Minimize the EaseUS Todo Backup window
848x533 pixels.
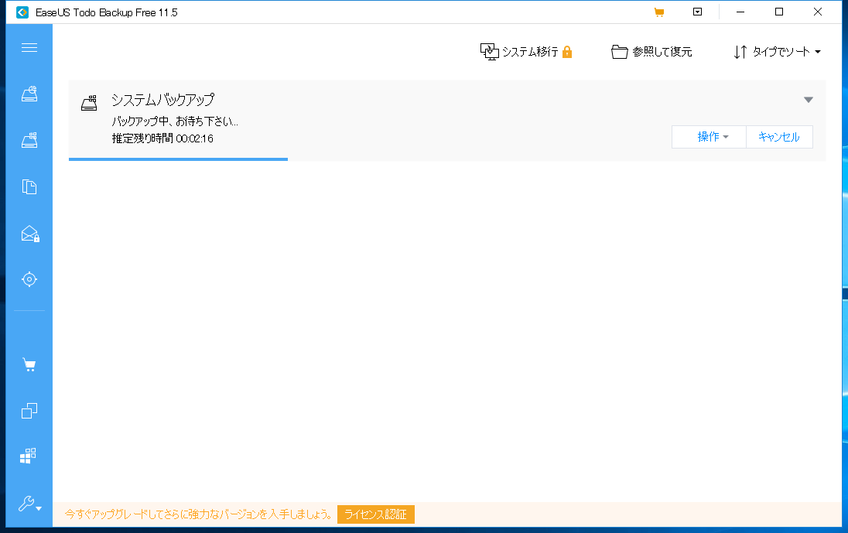740,12
